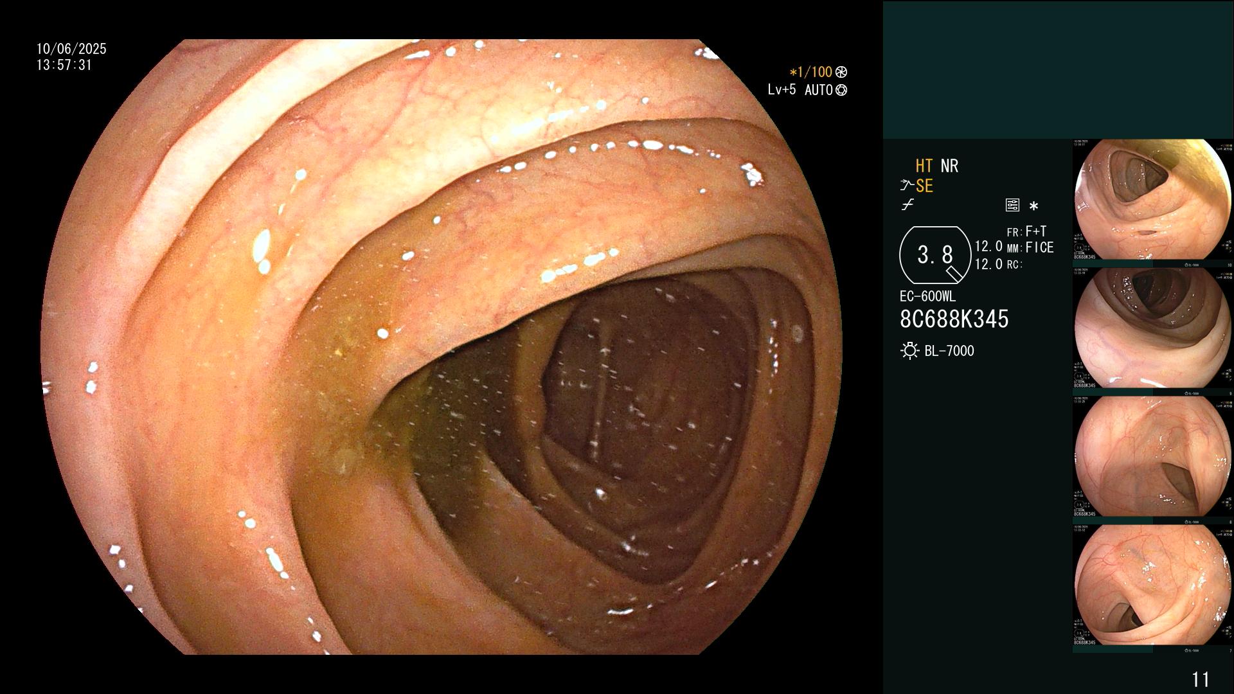The width and height of the screenshot is (1234, 694).
Task: Click the iris icon next to AUTO
Action: click(841, 90)
